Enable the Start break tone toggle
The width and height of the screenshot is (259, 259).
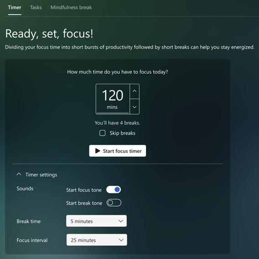point(114,202)
